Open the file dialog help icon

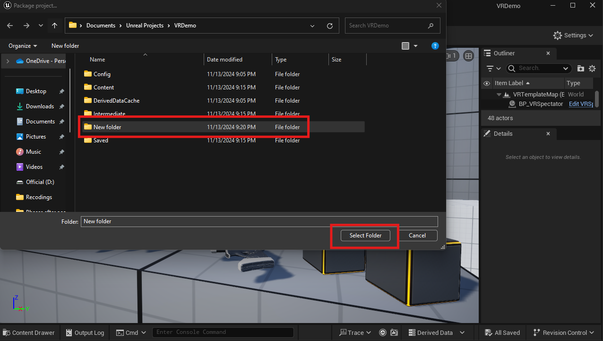[435, 46]
